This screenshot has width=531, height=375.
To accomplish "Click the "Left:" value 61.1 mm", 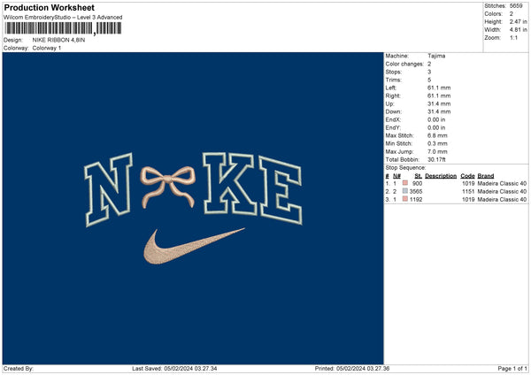I will coord(439,88).
